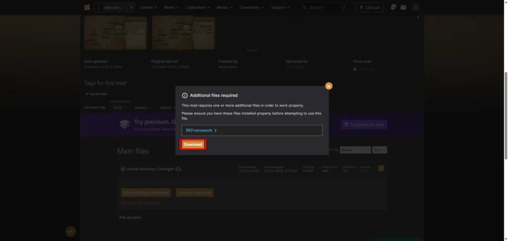Click the first mod screenshot thumbnail
Screen dimensions: 508x241
pos(115,33)
